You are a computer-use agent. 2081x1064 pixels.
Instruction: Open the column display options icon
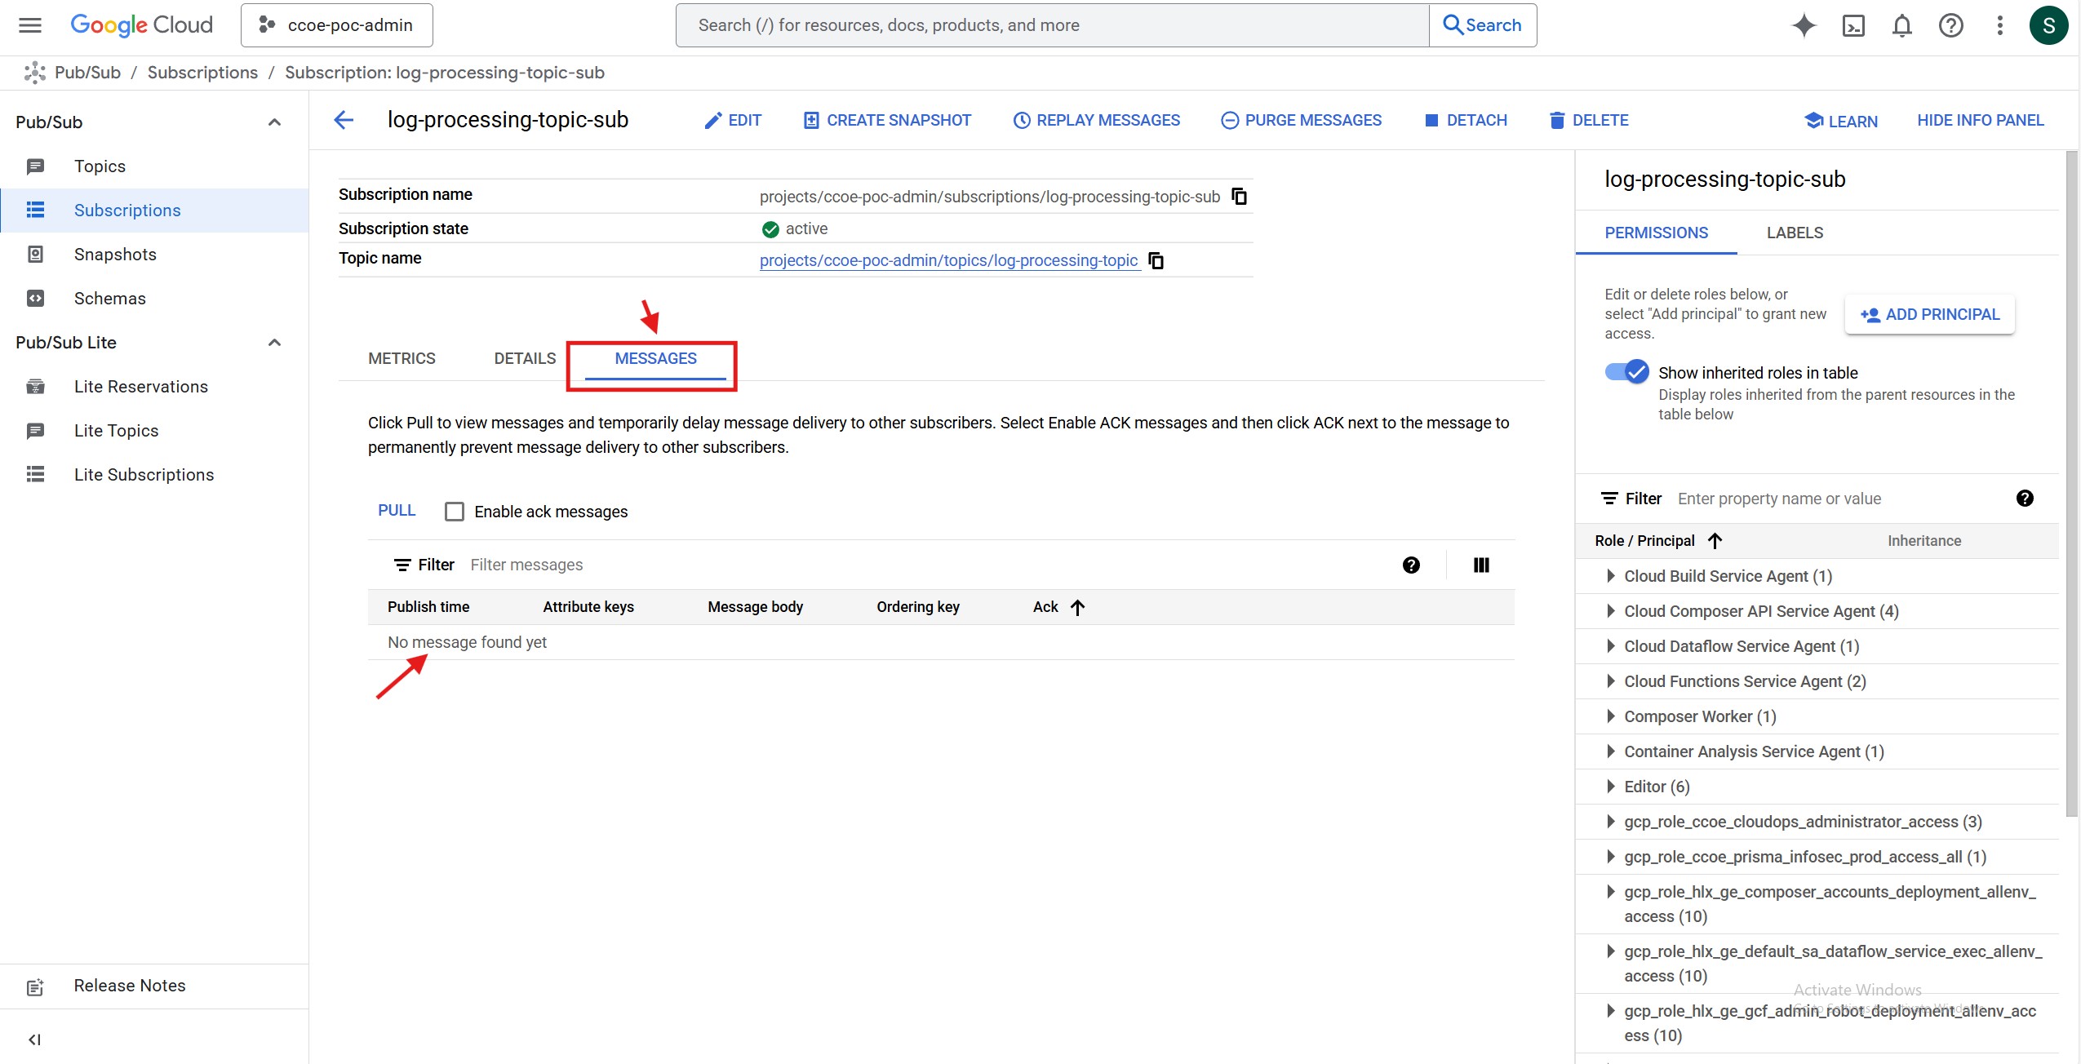pyautogui.click(x=1481, y=565)
